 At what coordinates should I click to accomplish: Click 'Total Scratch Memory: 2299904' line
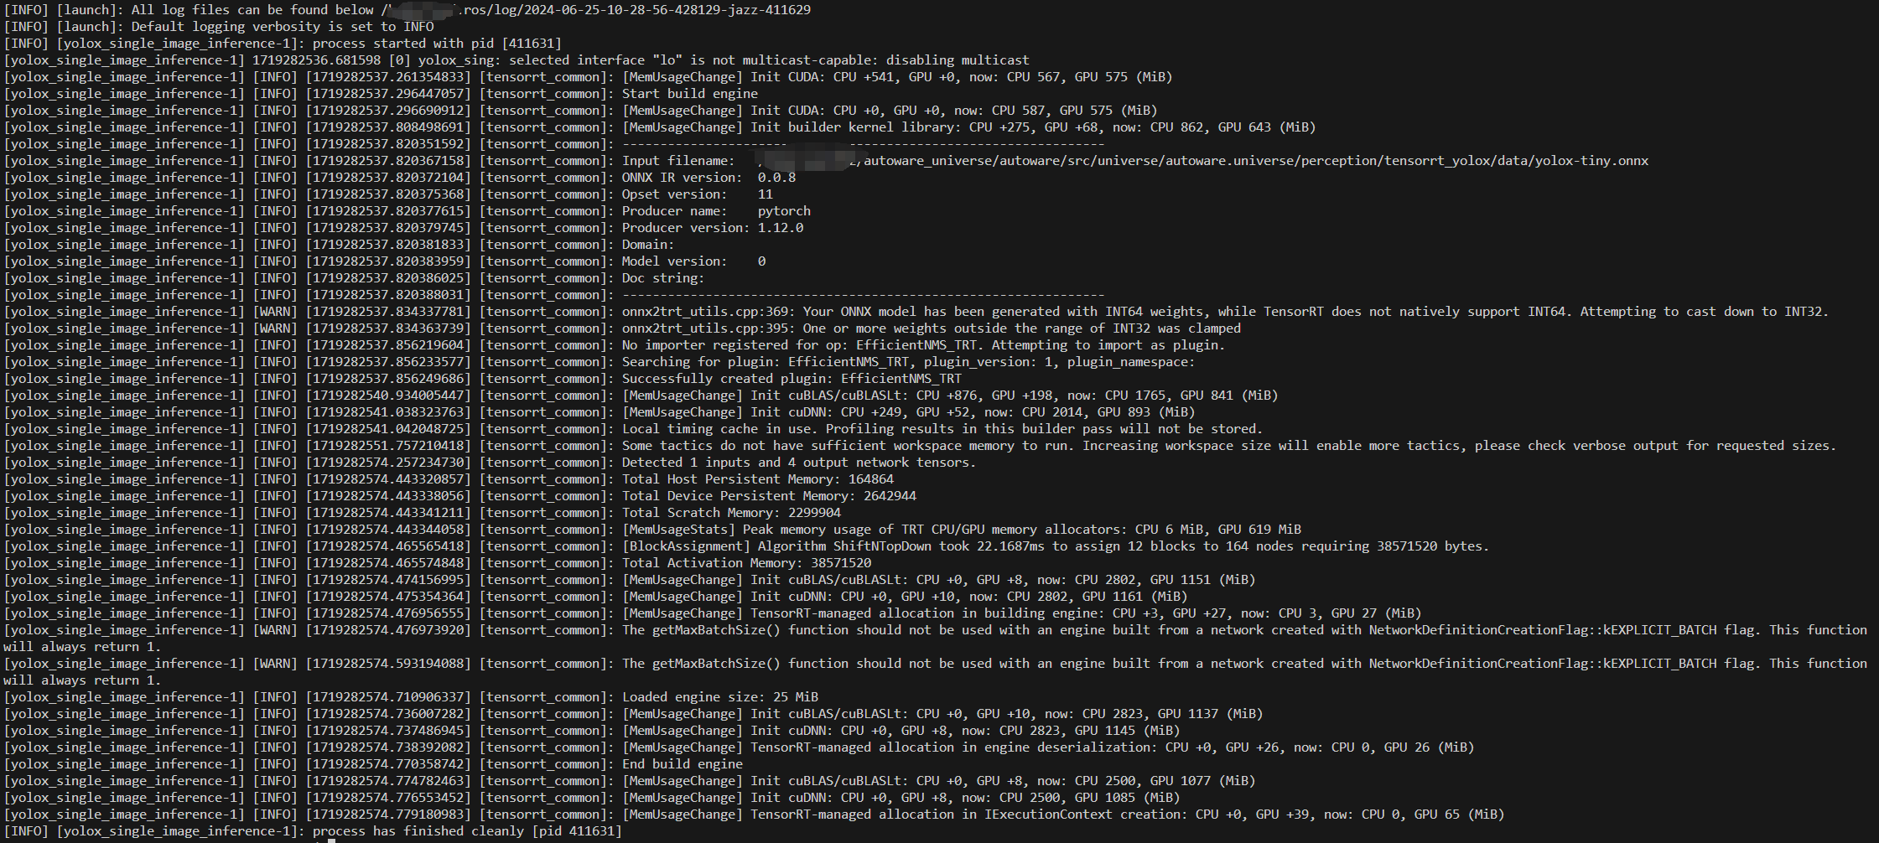tap(423, 513)
